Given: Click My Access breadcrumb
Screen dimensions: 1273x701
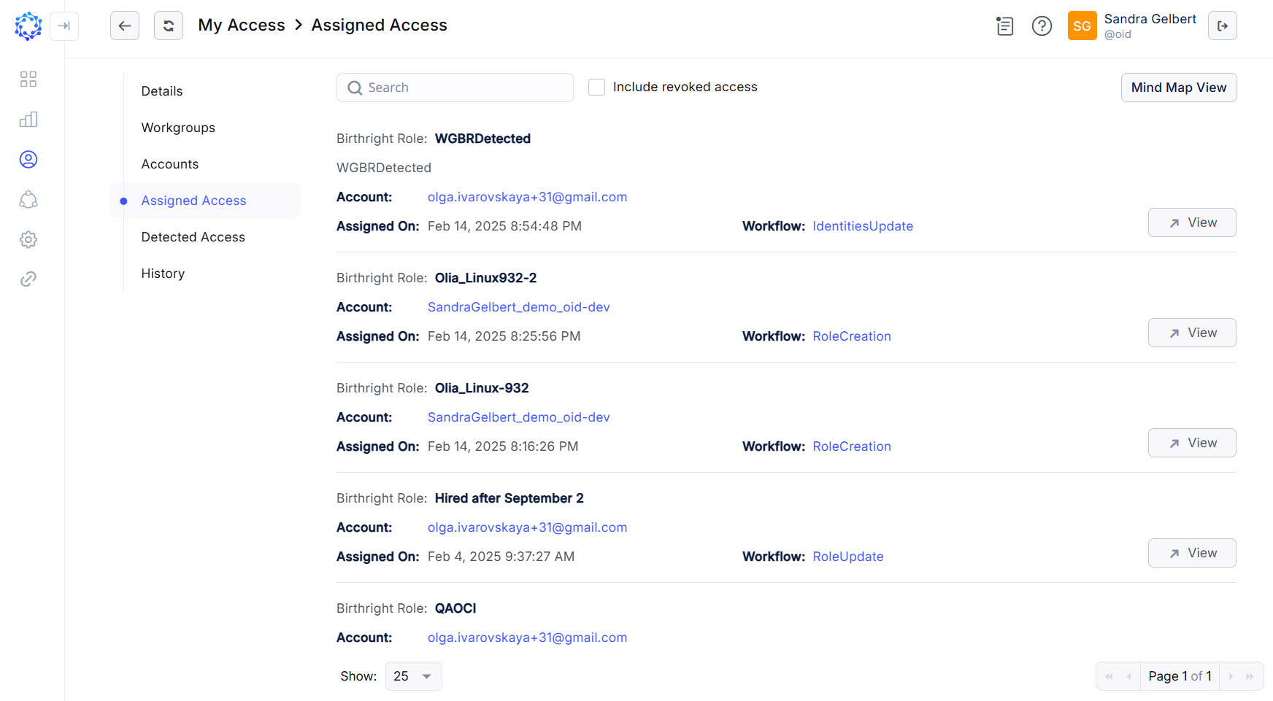Looking at the screenshot, I should coord(242,25).
